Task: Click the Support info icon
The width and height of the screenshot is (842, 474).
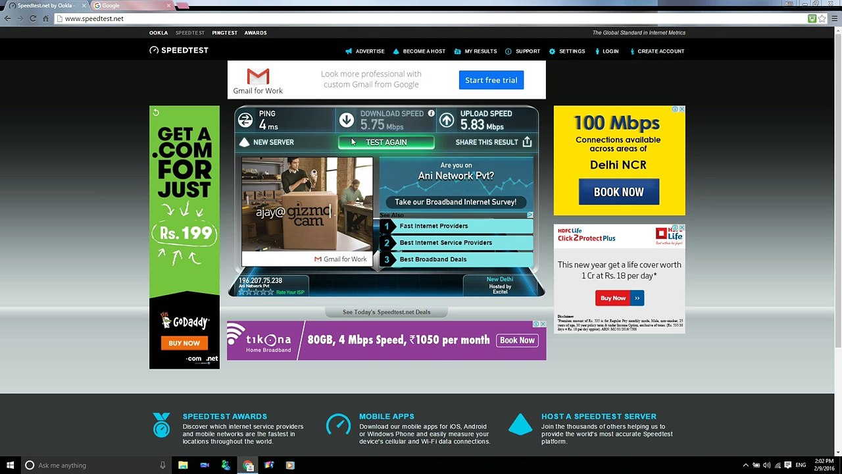Action: tap(508, 51)
